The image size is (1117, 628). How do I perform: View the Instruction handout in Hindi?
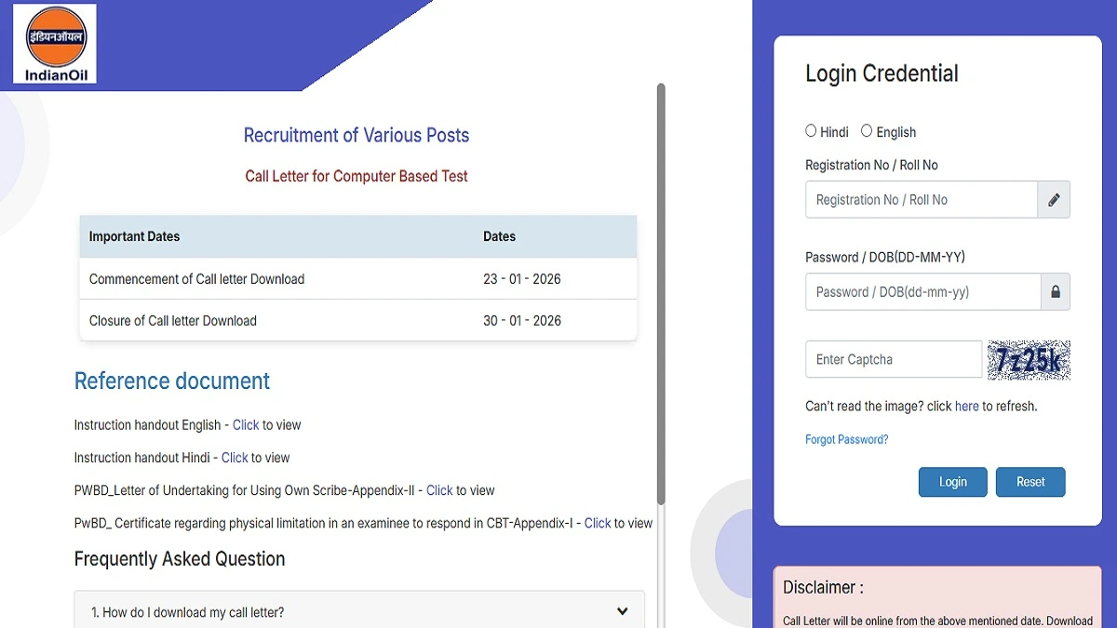(235, 457)
